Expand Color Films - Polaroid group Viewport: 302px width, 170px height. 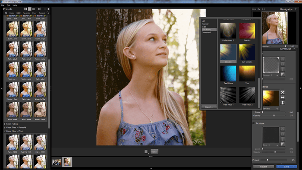click(x=5, y=127)
